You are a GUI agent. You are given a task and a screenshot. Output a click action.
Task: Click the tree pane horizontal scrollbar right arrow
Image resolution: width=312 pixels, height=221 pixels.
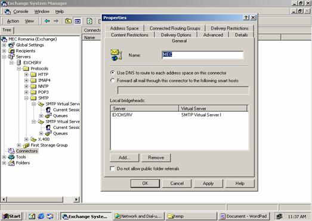pos(76,199)
